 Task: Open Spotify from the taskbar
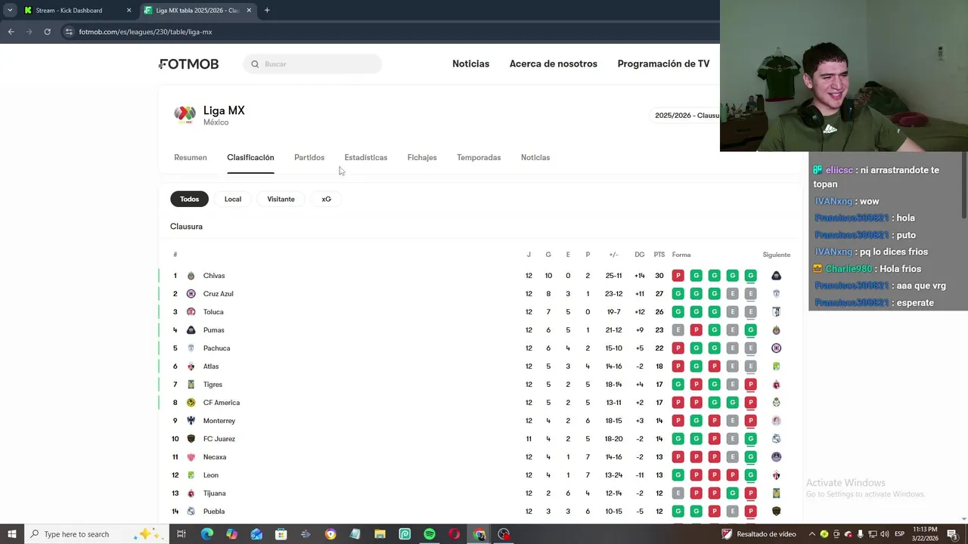(x=430, y=534)
